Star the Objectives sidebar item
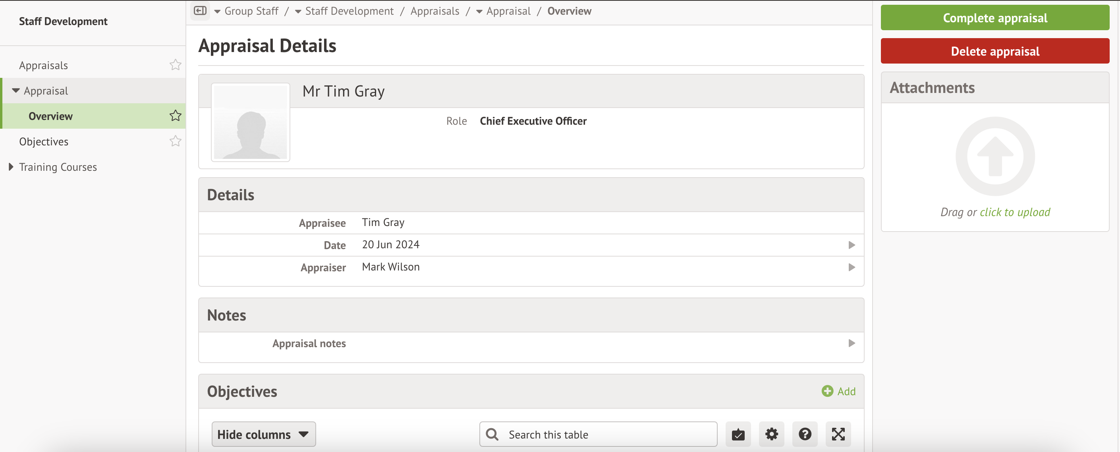This screenshot has width=1120, height=452. pyautogui.click(x=175, y=141)
